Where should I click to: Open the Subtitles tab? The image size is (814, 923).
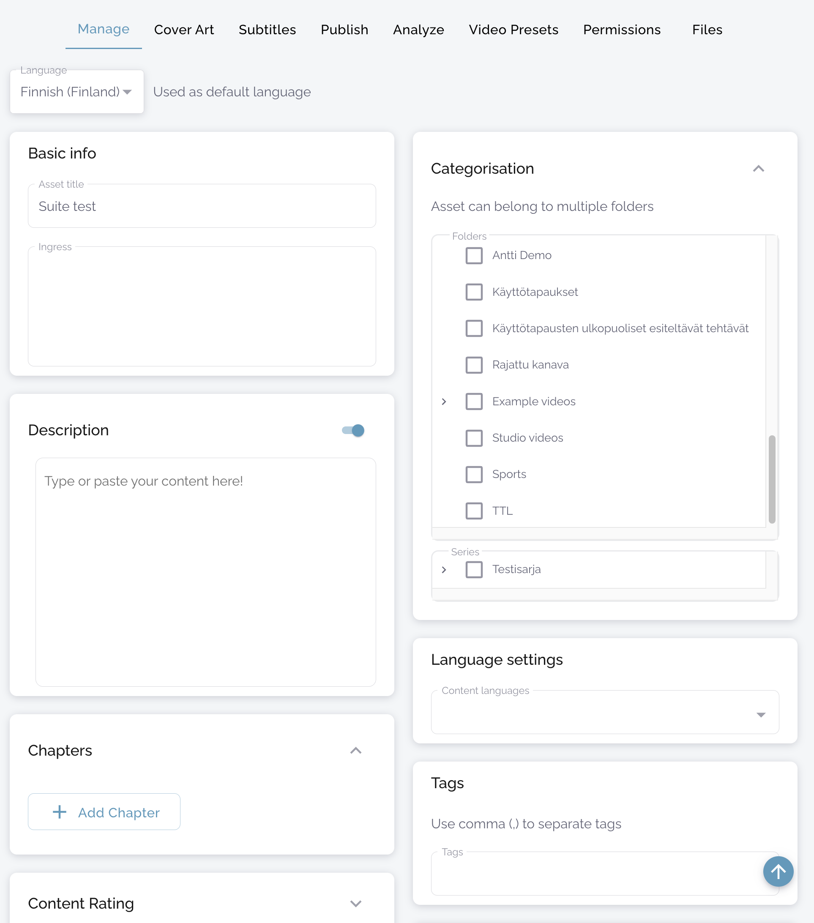(267, 30)
